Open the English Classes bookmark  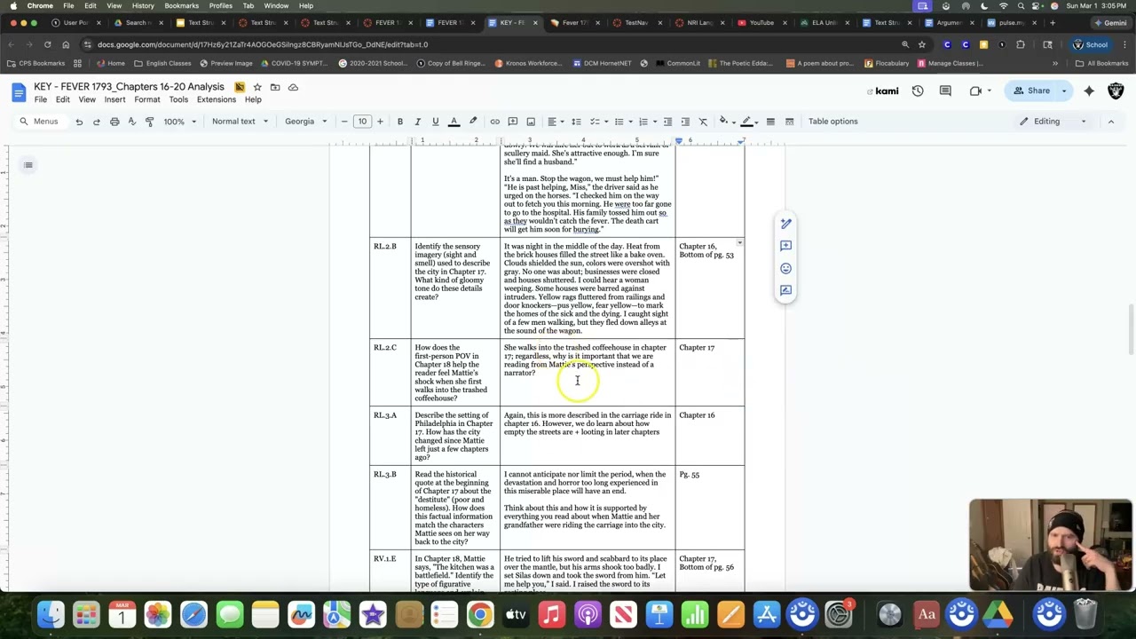tap(162, 63)
